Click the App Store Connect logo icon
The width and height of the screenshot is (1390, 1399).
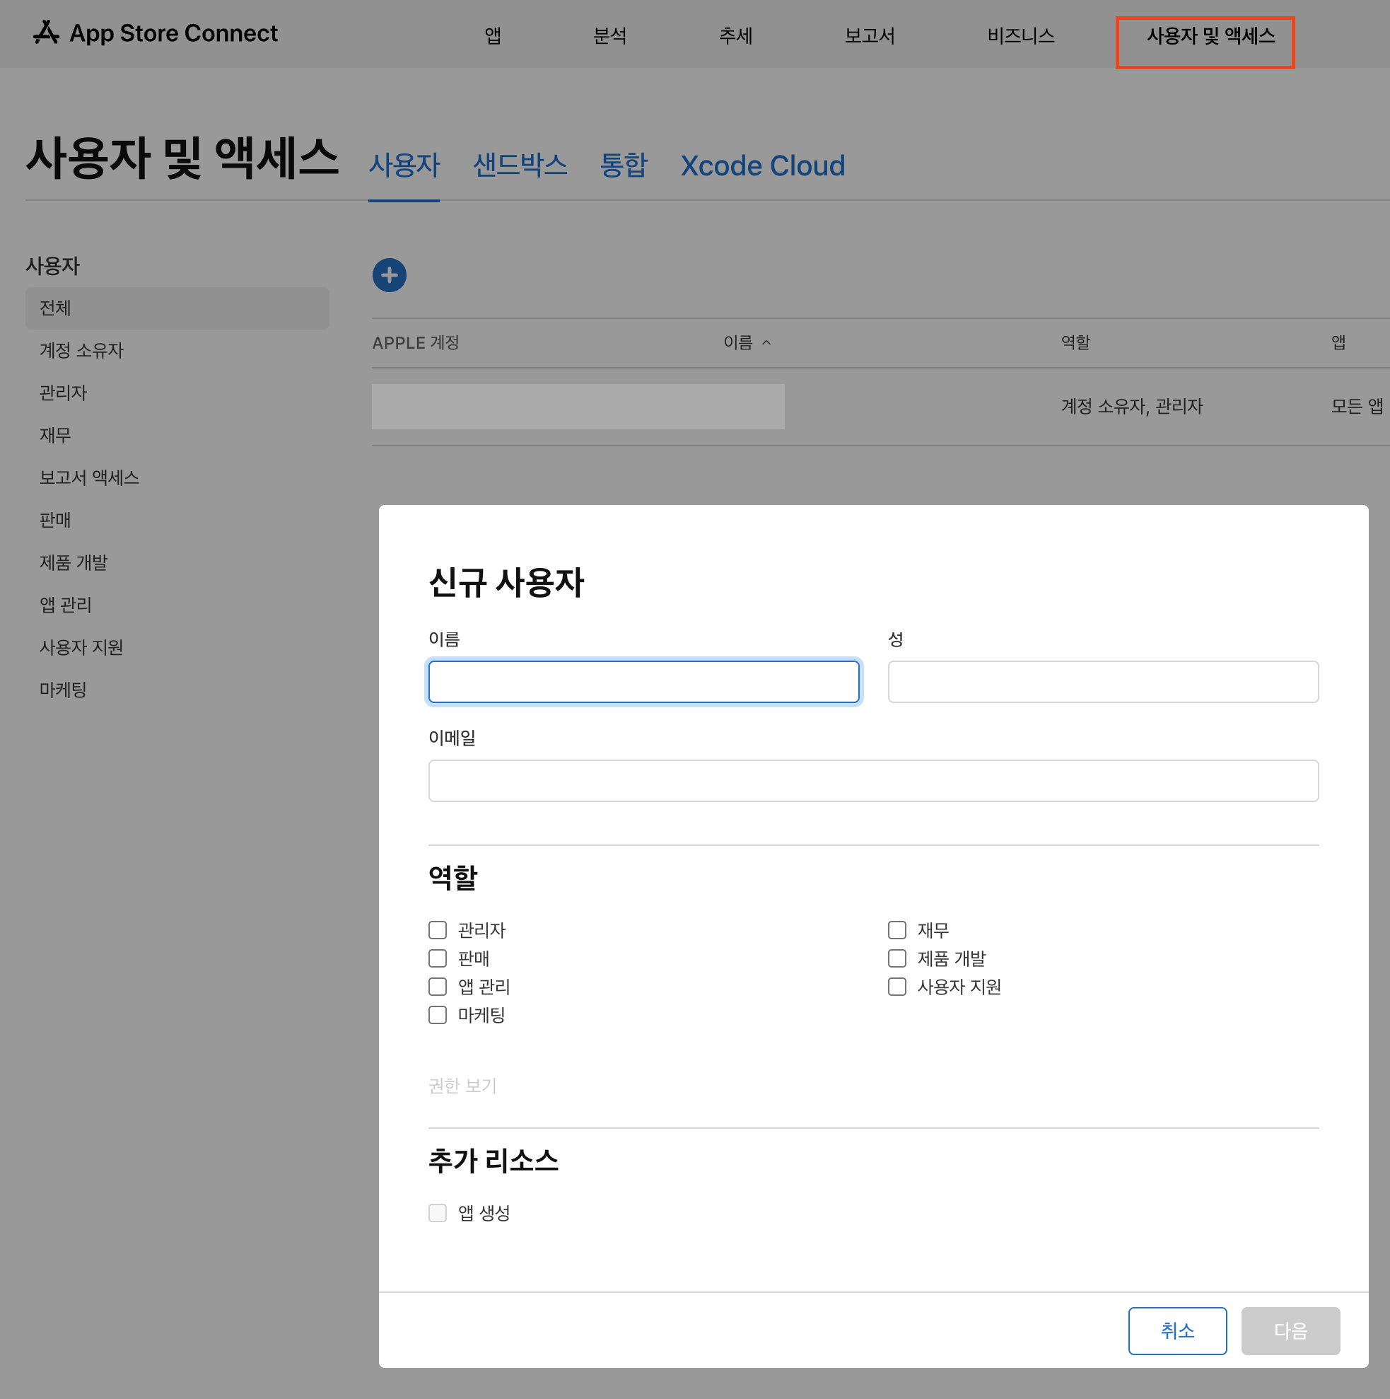(x=47, y=33)
